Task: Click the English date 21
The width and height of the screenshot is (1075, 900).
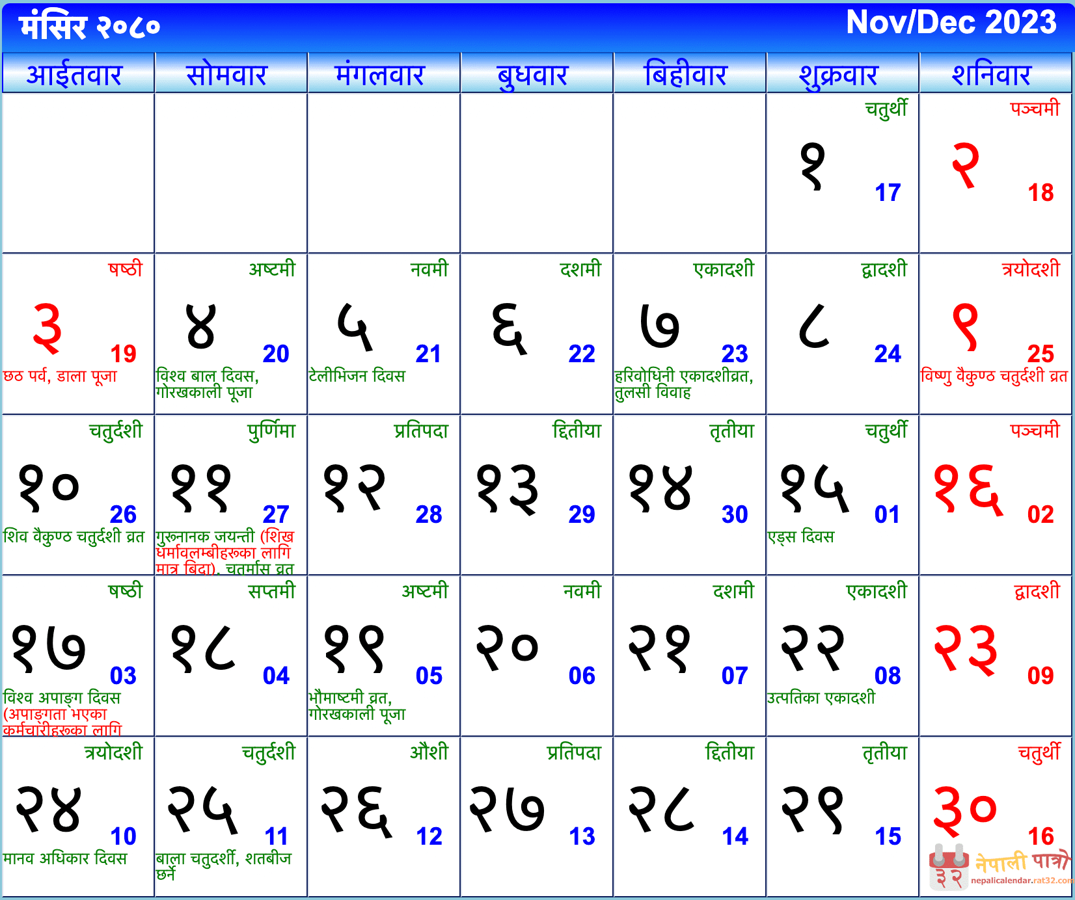Action: 429,354
